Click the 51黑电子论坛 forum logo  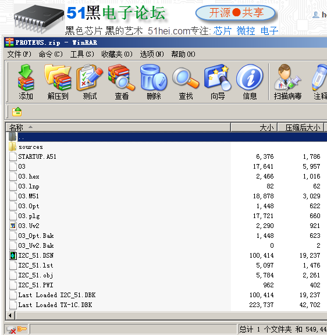[116, 13]
